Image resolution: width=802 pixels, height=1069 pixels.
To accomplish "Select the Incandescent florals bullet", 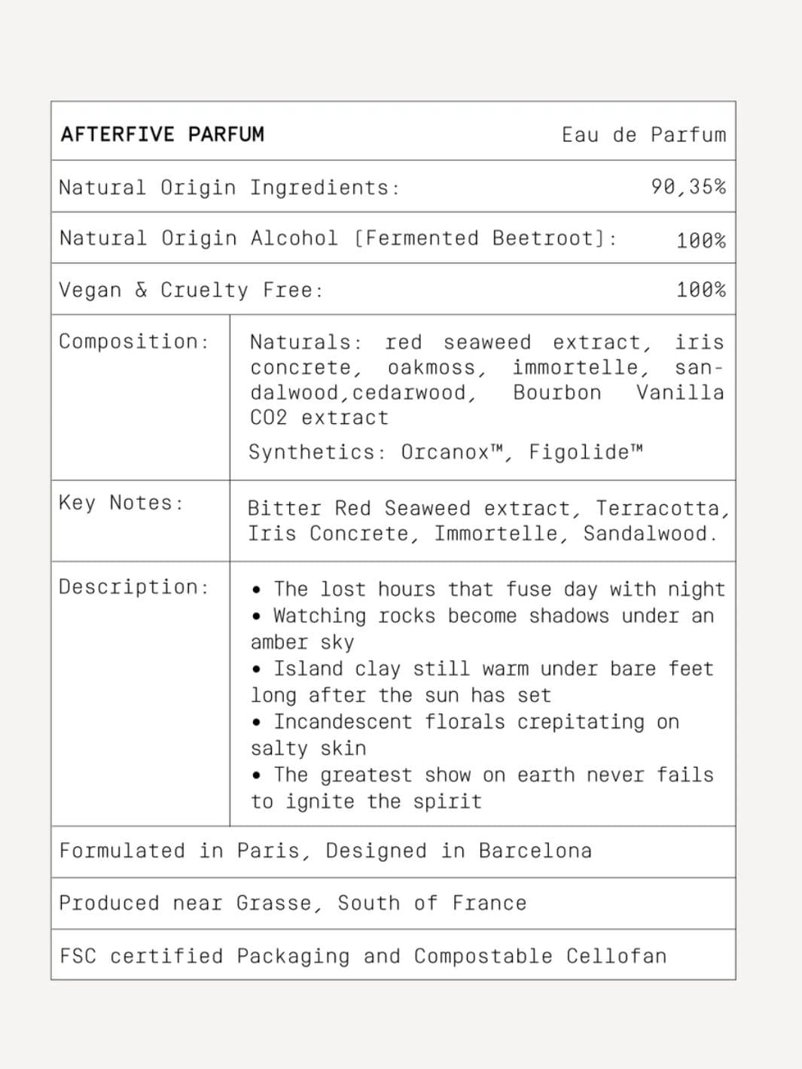I will (x=465, y=734).
